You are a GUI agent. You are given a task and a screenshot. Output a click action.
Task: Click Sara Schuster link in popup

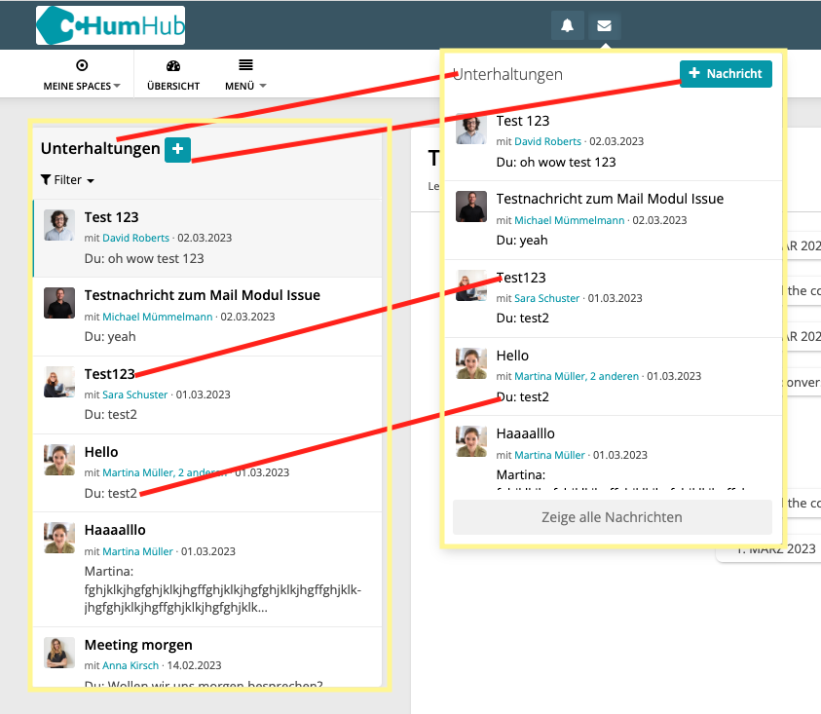pos(546,298)
